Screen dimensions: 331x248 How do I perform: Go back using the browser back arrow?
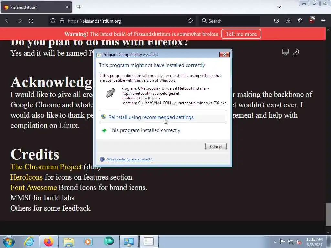pos(8,21)
